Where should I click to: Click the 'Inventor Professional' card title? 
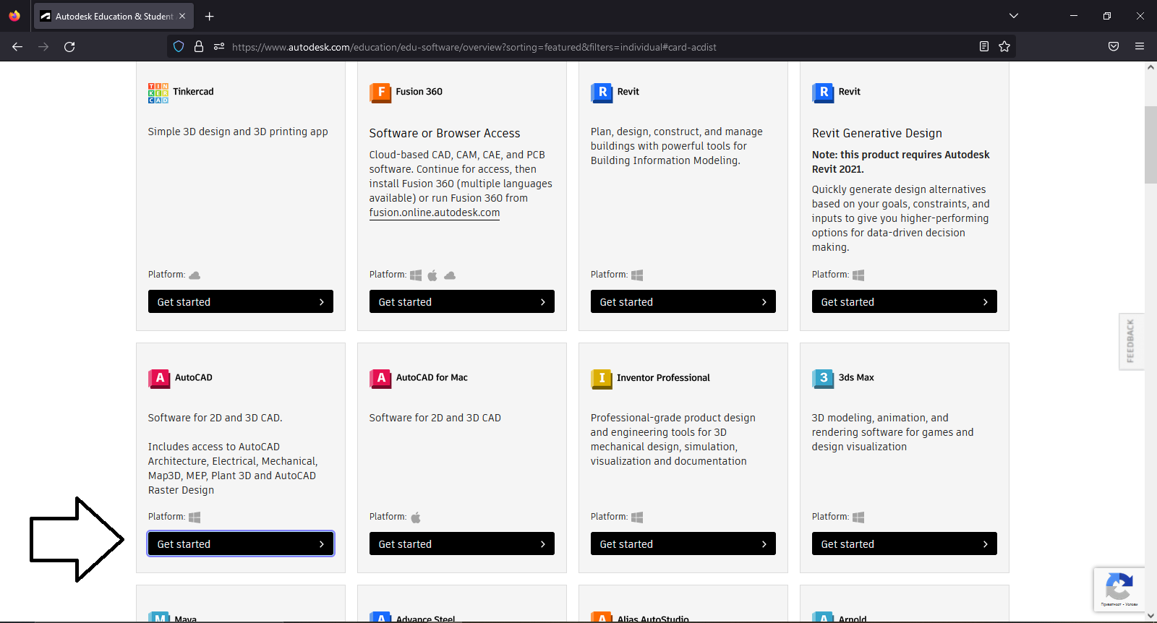click(x=663, y=378)
